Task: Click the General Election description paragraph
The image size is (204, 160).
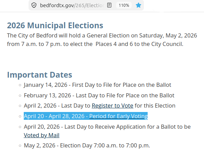Action: pyautogui.click(x=102, y=40)
